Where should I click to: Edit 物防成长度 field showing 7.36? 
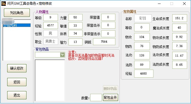coord(180,46)
